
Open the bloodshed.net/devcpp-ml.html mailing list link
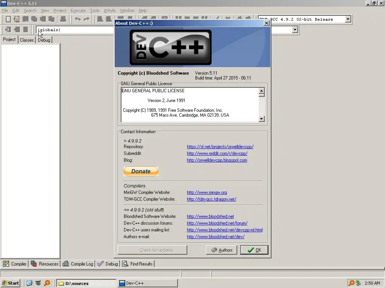tap(225, 230)
